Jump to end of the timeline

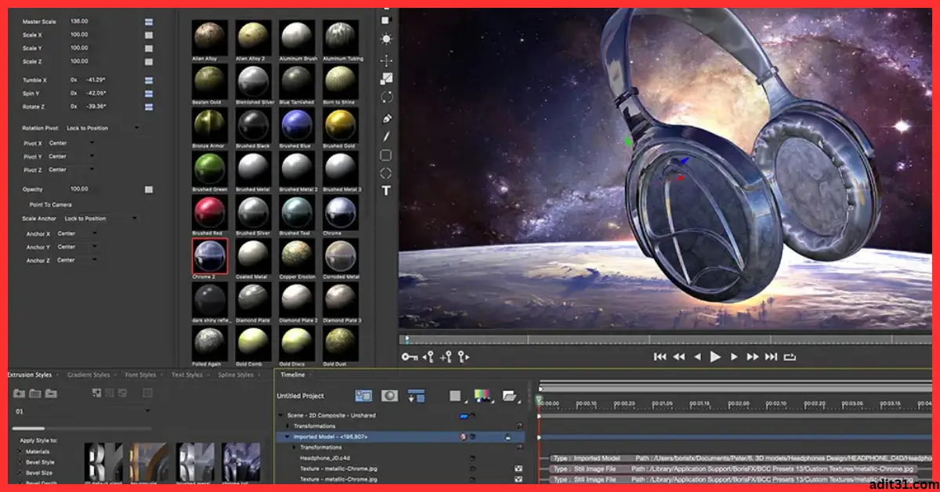[x=771, y=356]
